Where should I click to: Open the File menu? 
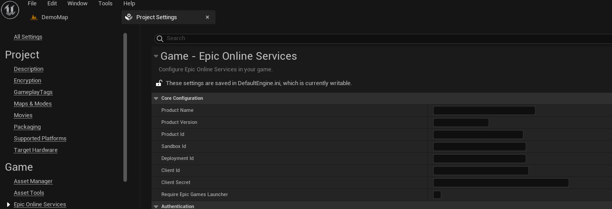pyautogui.click(x=32, y=4)
